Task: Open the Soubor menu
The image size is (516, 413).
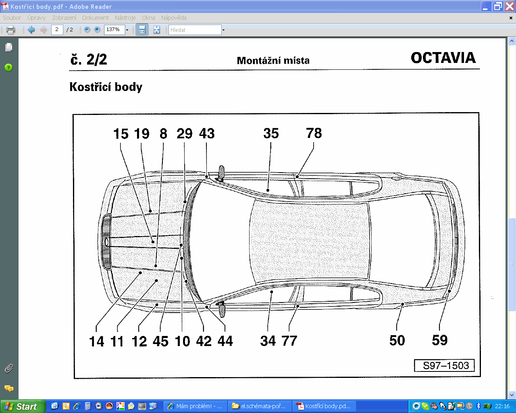Action: click(12, 18)
